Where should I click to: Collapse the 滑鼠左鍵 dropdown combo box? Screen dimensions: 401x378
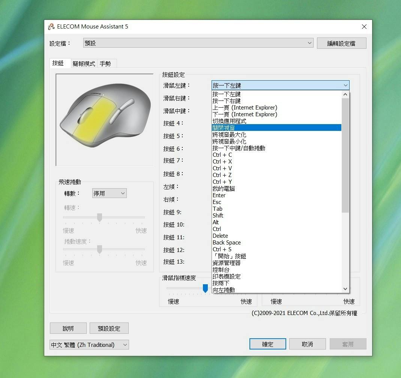[280, 85]
